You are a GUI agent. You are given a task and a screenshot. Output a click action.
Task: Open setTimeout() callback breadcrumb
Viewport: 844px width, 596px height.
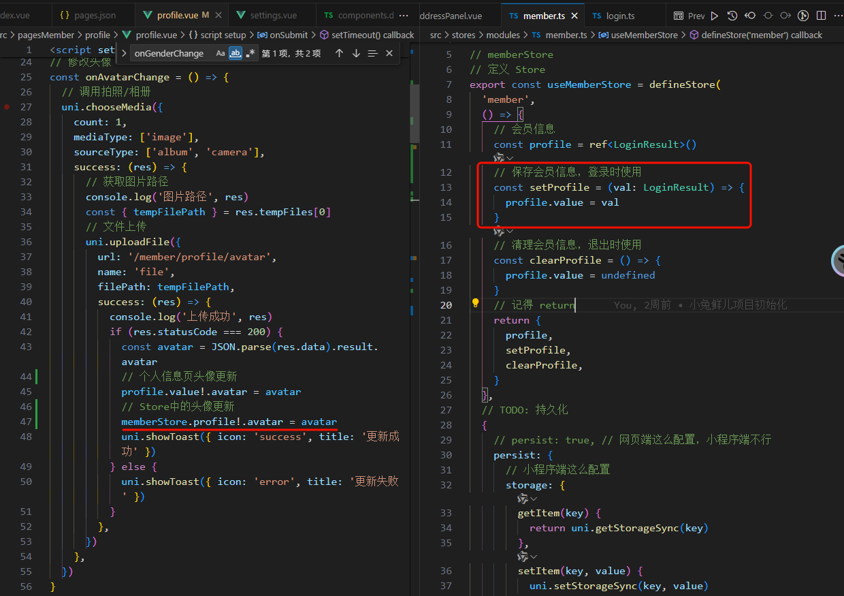[366, 35]
